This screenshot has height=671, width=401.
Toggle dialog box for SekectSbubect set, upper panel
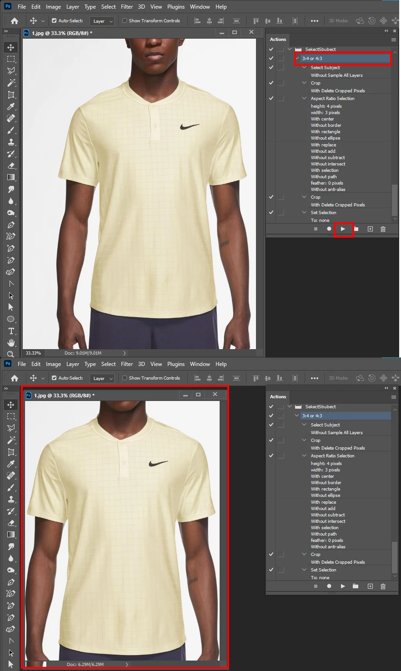pos(281,49)
